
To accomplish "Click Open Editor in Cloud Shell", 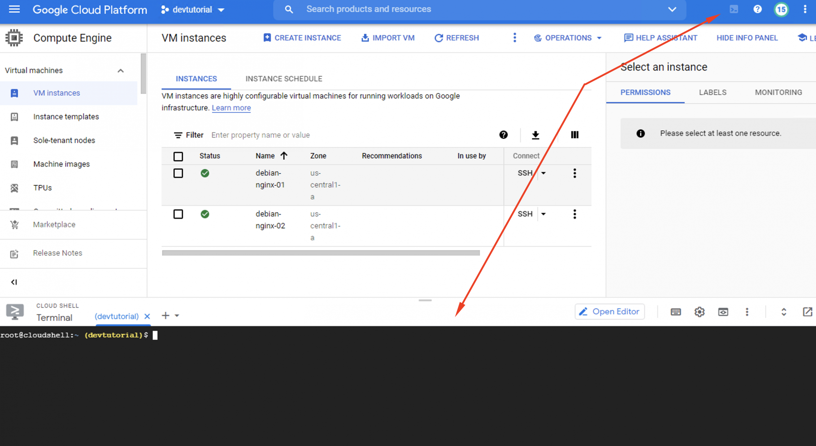I will pyautogui.click(x=609, y=311).
